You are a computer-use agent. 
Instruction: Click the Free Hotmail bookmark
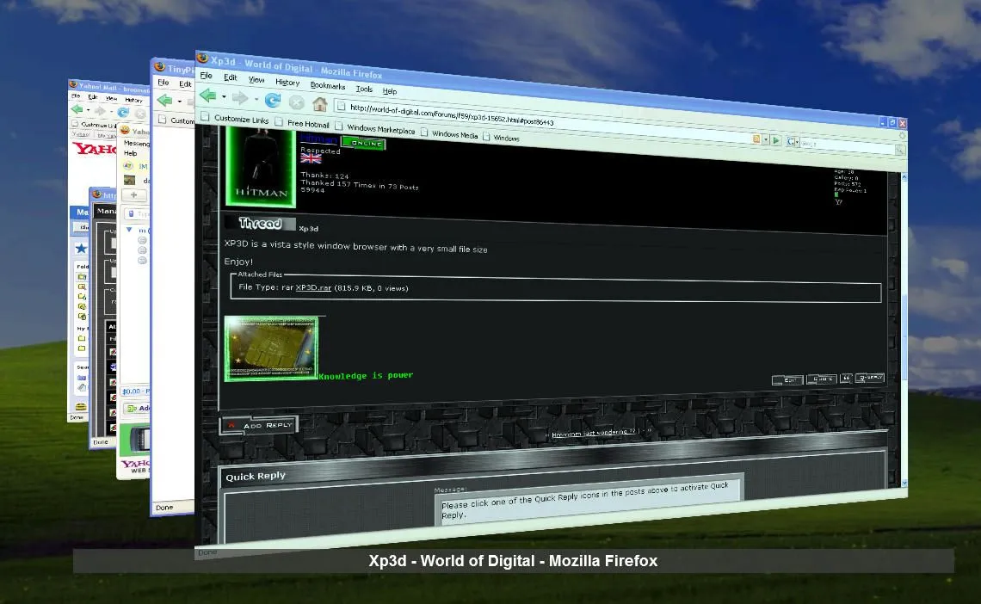308,125
